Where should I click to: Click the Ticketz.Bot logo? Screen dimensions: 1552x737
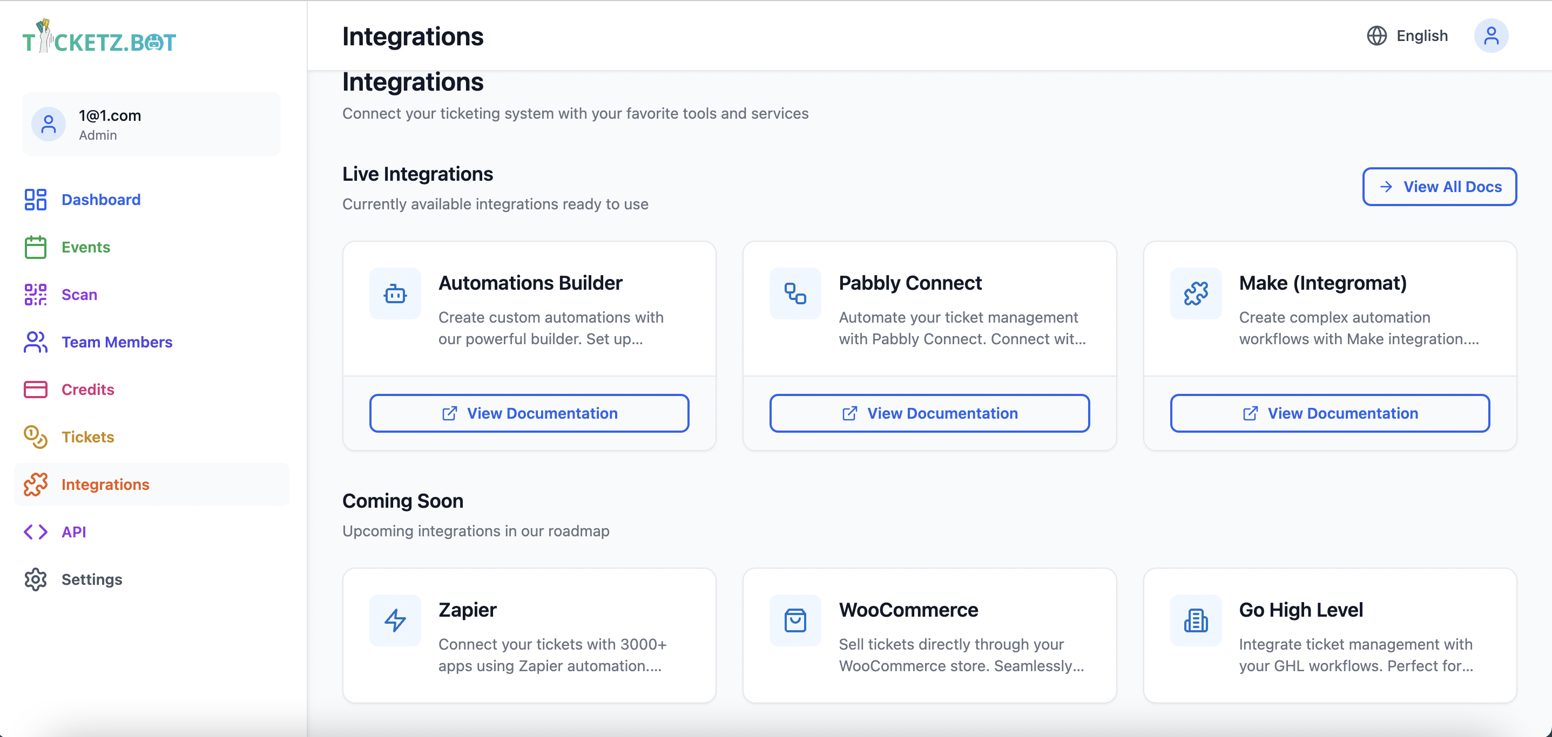[x=99, y=37]
